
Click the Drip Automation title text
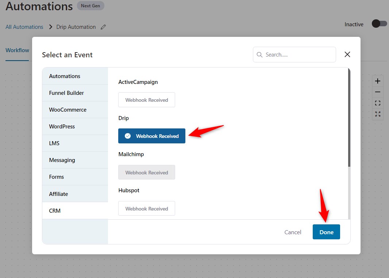click(x=76, y=27)
